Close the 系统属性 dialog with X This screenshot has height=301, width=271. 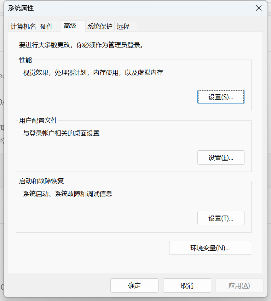[259, 8]
